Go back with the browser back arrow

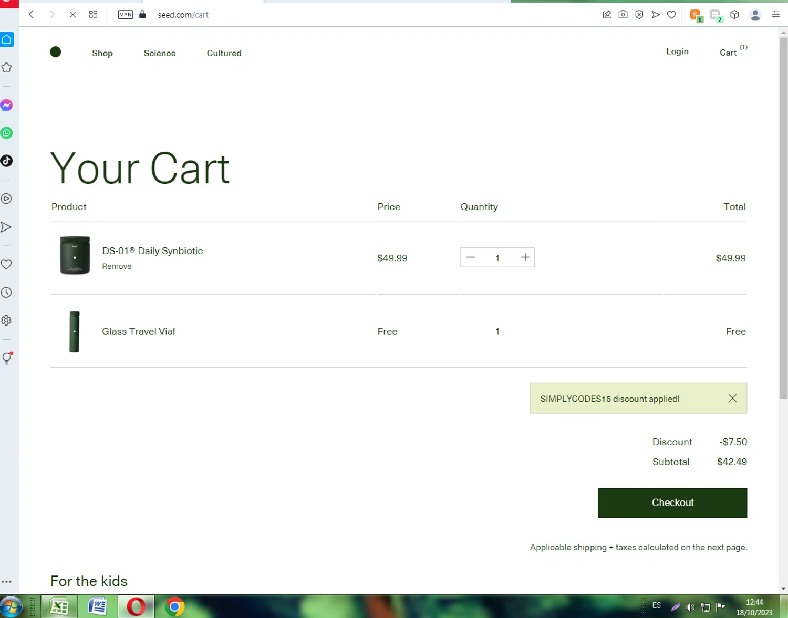click(x=32, y=15)
